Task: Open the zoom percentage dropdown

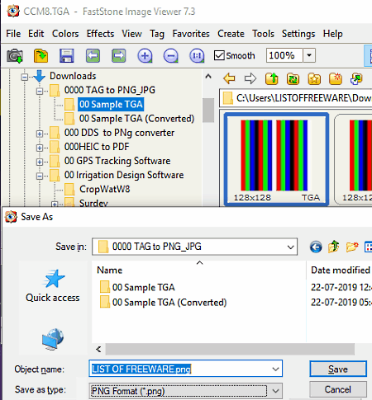Action: click(x=309, y=55)
